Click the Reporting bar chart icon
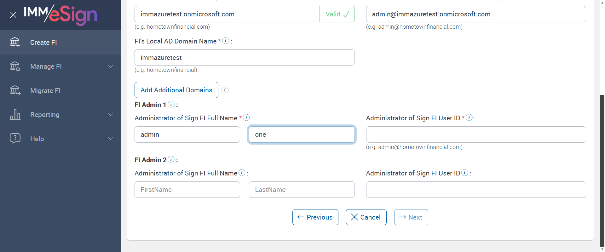This screenshot has height=252, width=605. (15, 115)
